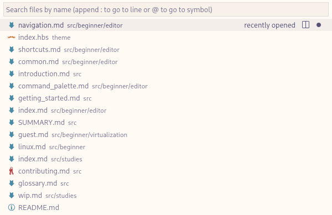Image resolution: width=332 pixels, height=215 pixels.
Task: Choose command_palette.md in the results
Action: click(x=166, y=86)
